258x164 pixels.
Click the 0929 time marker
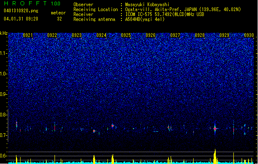coord(224,35)
